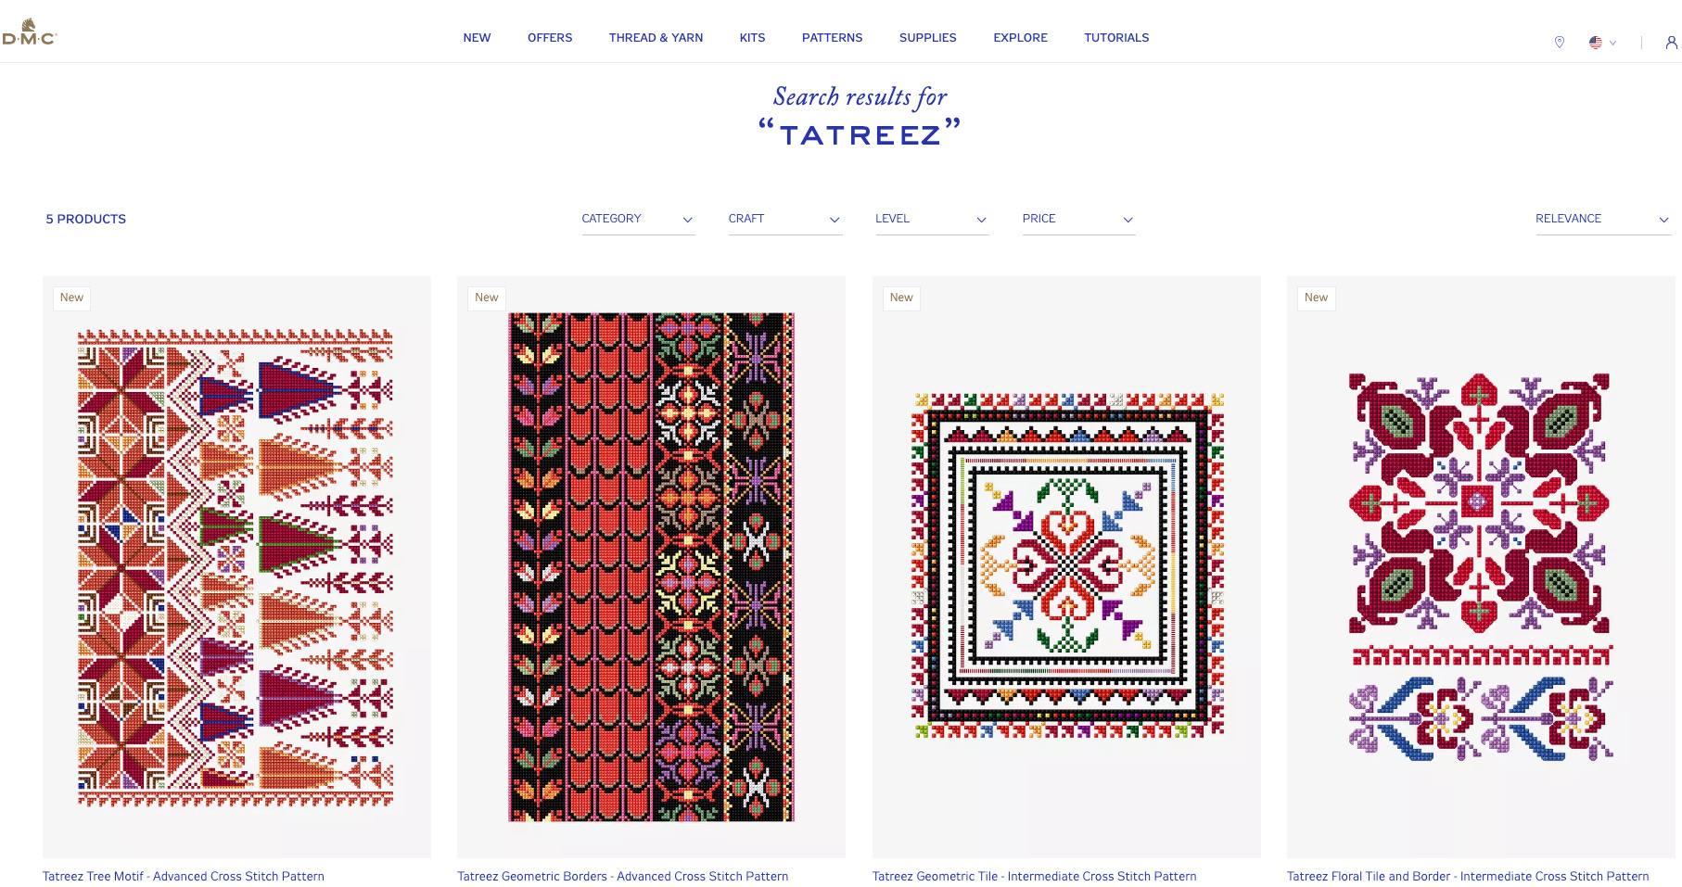This screenshot has width=1682, height=887.
Task: Open the user account icon
Action: (1671, 43)
